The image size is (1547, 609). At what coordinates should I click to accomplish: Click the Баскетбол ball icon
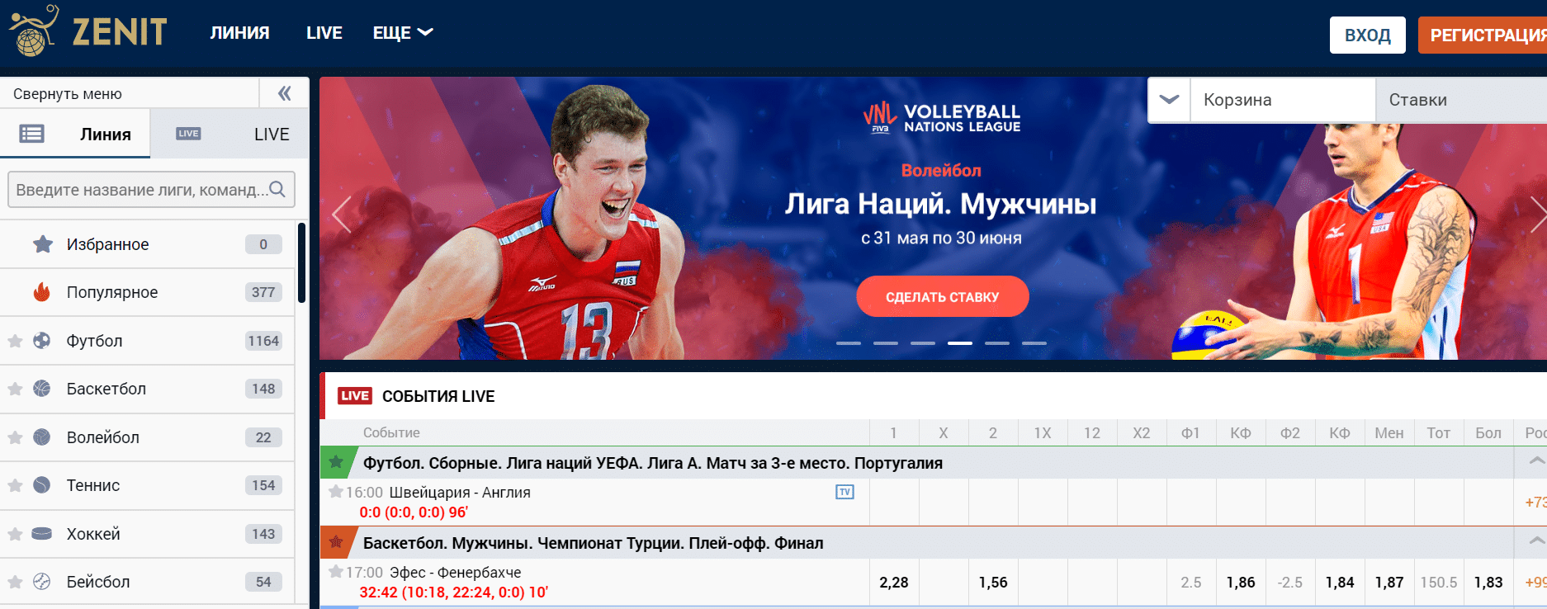(42, 389)
